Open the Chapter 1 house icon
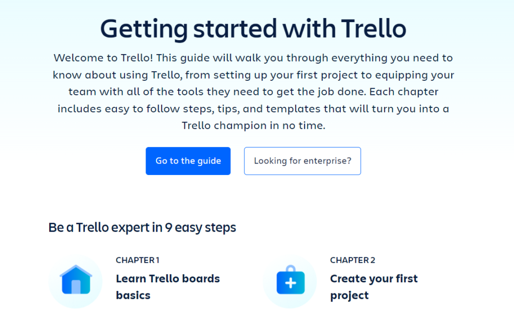The width and height of the screenshot is (514, 318). pyautogui.click(x=76, y=280)
